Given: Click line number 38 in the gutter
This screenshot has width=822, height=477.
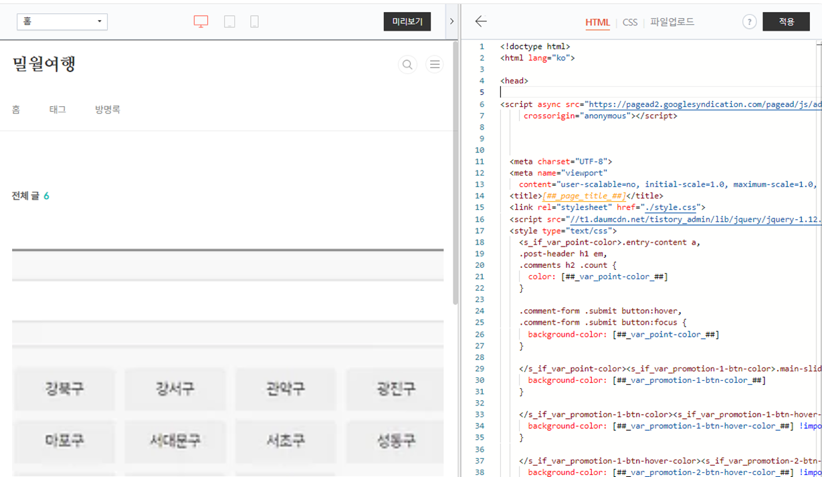Looking at the screenshot, I should [480, 472].
